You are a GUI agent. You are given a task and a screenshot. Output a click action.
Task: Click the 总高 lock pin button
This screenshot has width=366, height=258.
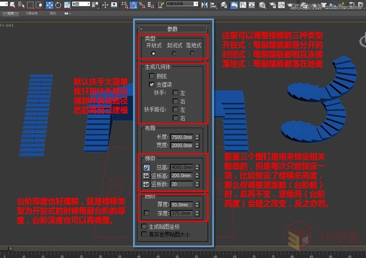[146, 168]
